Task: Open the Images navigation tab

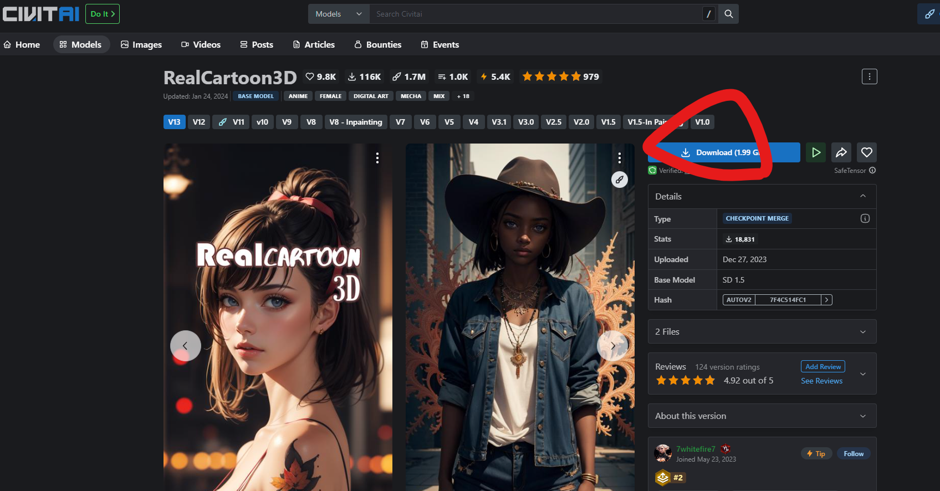Action: (141, 44)
